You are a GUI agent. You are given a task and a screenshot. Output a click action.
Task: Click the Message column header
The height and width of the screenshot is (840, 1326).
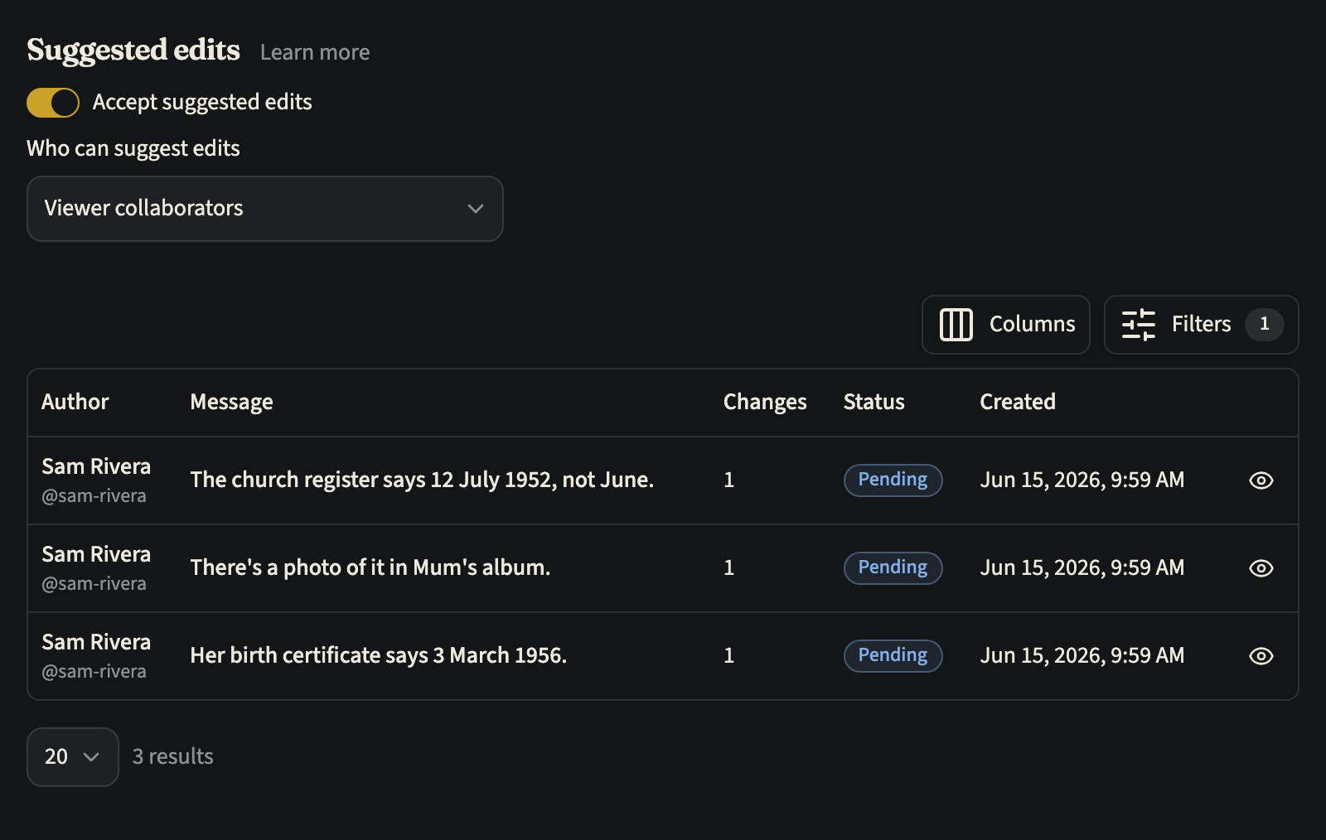tap(231, 402)
